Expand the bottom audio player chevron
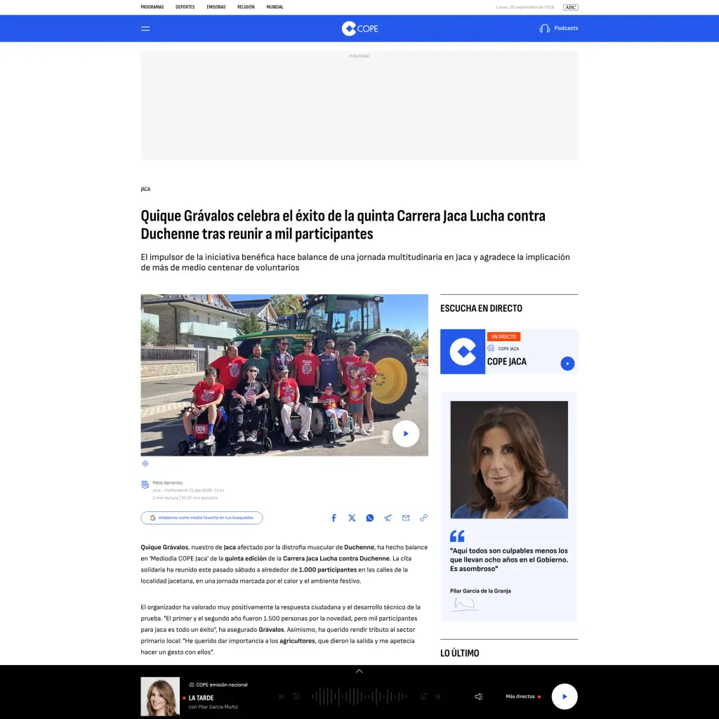The width and height of the screenshot is (719, 719). [359, 671]
